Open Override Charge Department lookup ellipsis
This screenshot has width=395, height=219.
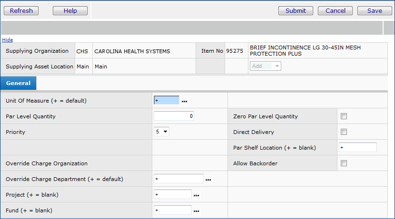coord(208,179)
